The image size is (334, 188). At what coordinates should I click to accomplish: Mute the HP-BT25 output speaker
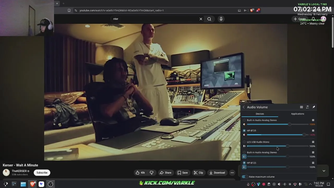pos(244,135)
